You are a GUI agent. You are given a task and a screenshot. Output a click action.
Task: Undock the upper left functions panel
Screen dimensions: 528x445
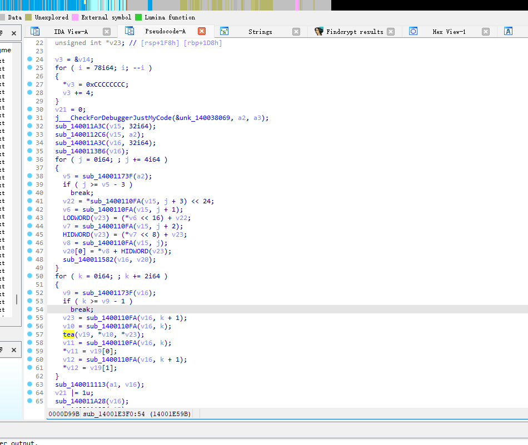[x=1, y=33]
